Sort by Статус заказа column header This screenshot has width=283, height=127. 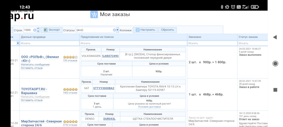(x=253, y=37)
